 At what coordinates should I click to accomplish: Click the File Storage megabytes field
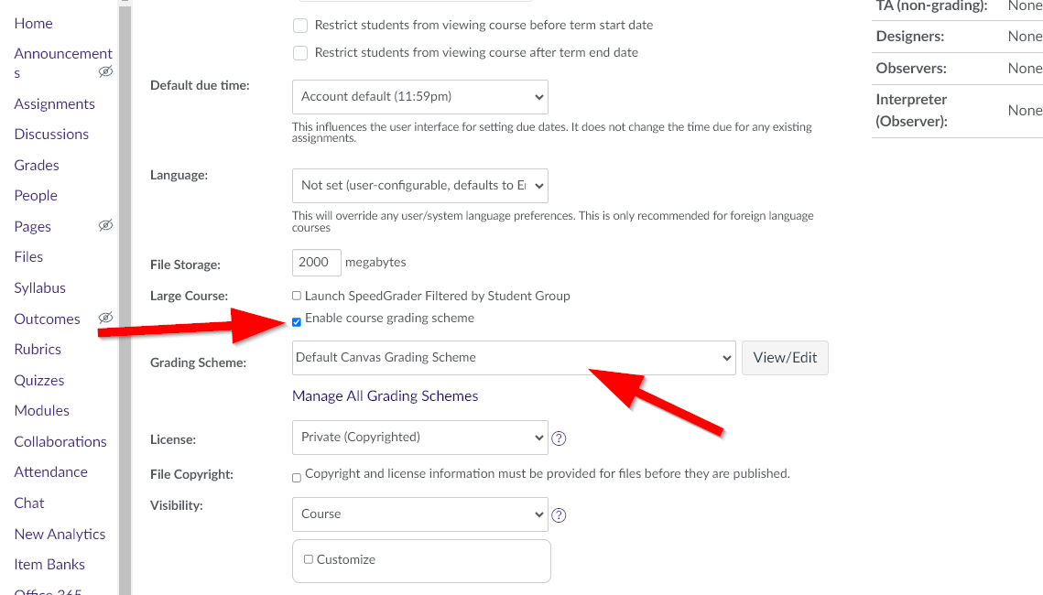[x=316, y=263]
